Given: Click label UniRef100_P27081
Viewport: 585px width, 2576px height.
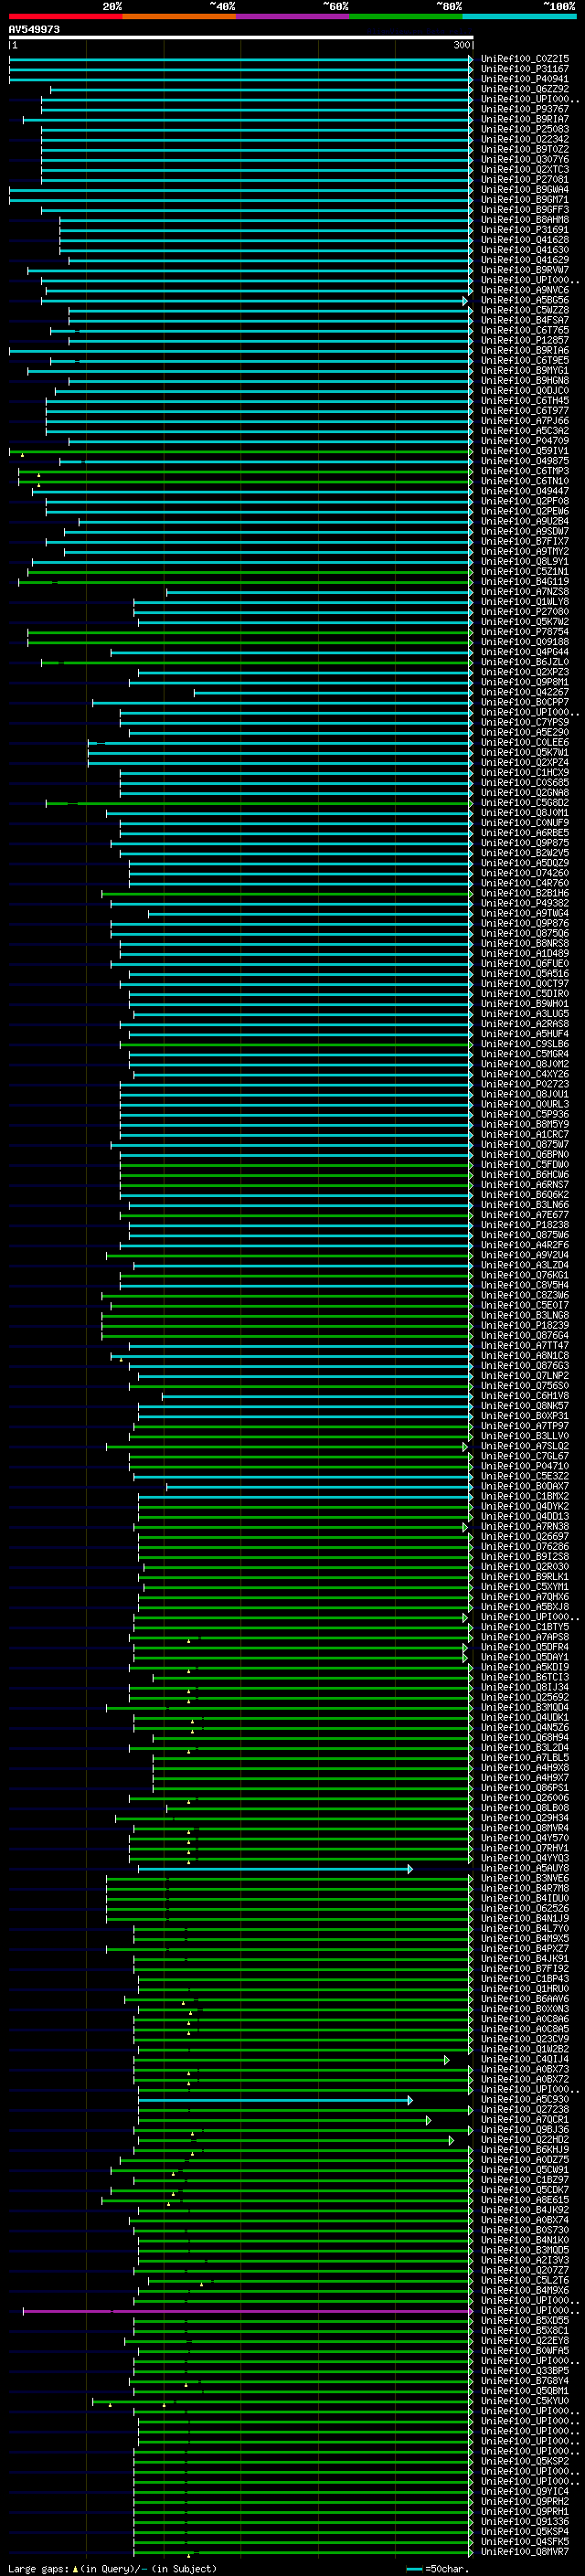Looking at the screenshot, I should (x=525, y=180).
